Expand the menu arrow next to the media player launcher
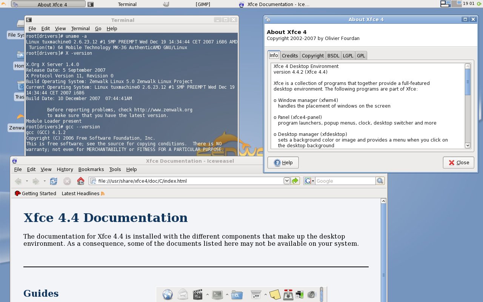 207,294
